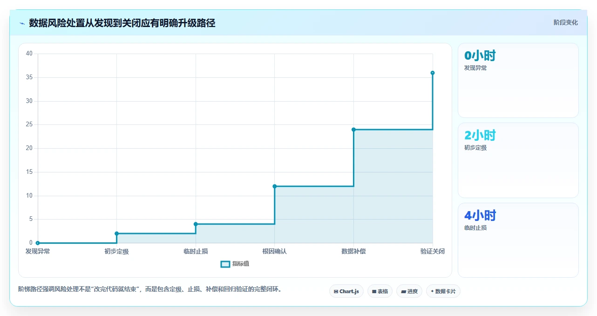Click the data point at 验证关闭
This screenshot has height=316, width=597.
(x=433, y=73)
